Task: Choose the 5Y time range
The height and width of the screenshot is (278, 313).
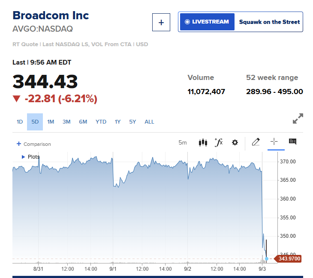Action: pyautogui.click(x=132, y=121)
